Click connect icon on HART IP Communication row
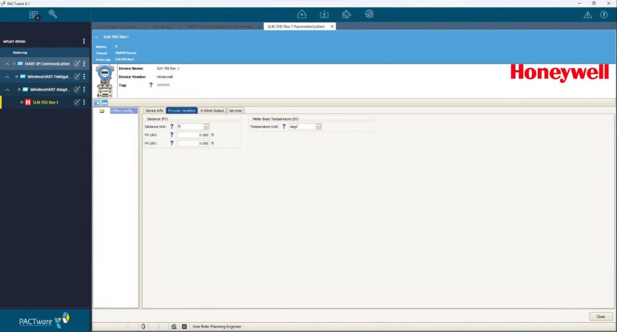Screen dimensions: 617x332 click(x=77, y=64)
